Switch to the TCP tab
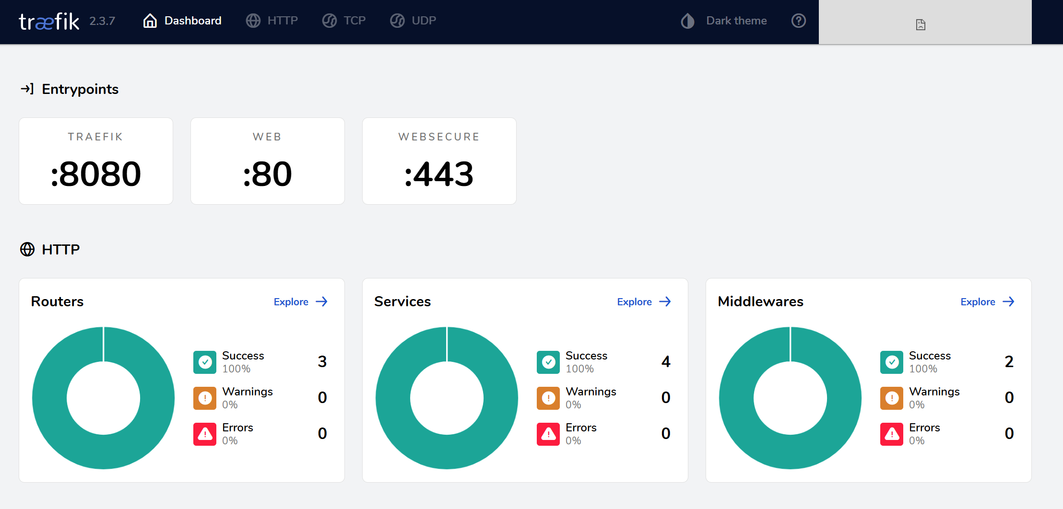This screenshot has height=509, width=1063. coord(344,21)
